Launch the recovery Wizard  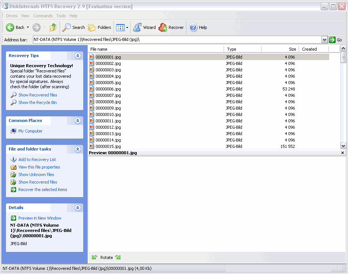click(x=144, y=27)
